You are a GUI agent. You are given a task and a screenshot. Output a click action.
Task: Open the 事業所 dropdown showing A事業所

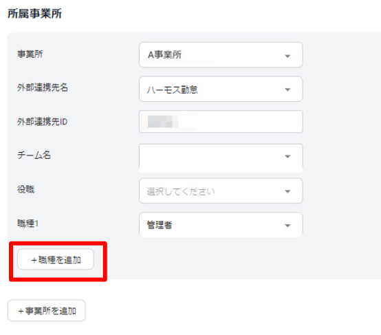[221, 55]
